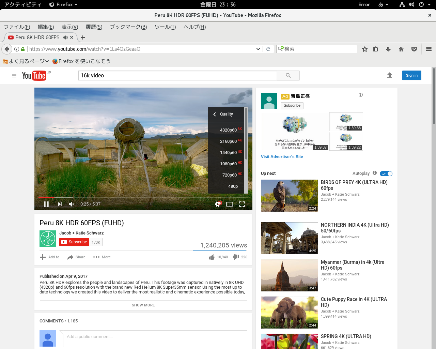
Task: Enter fullscreen mode
Action: click(x=242, y=204)
